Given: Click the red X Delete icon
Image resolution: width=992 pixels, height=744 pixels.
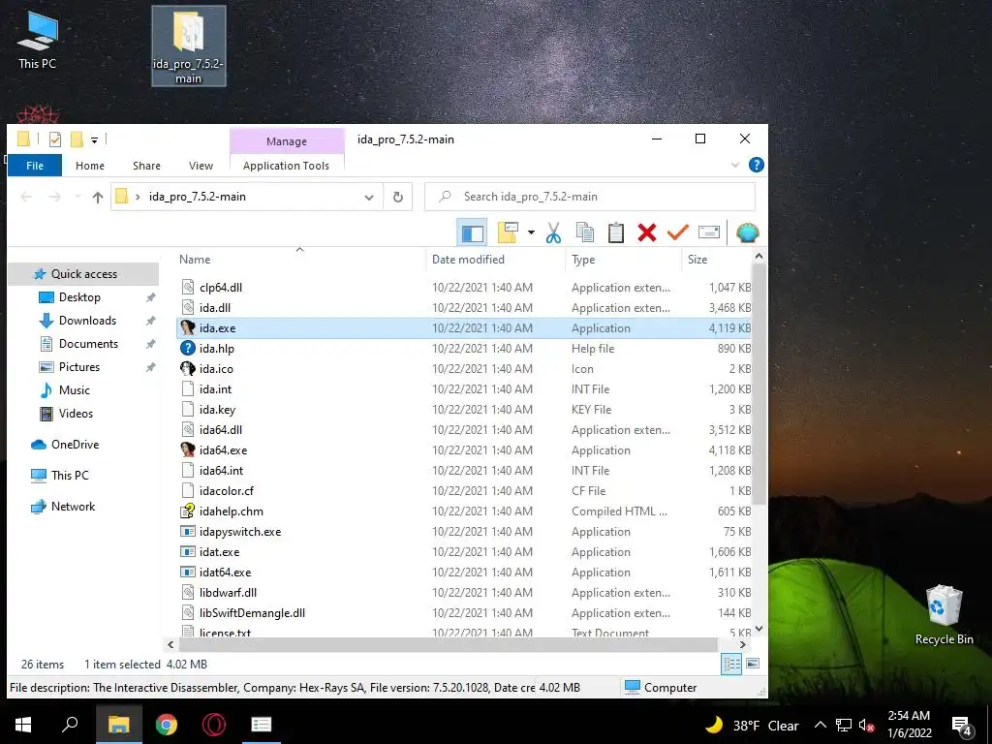Looking at the screenshot, I should click(x=646, y=232).
